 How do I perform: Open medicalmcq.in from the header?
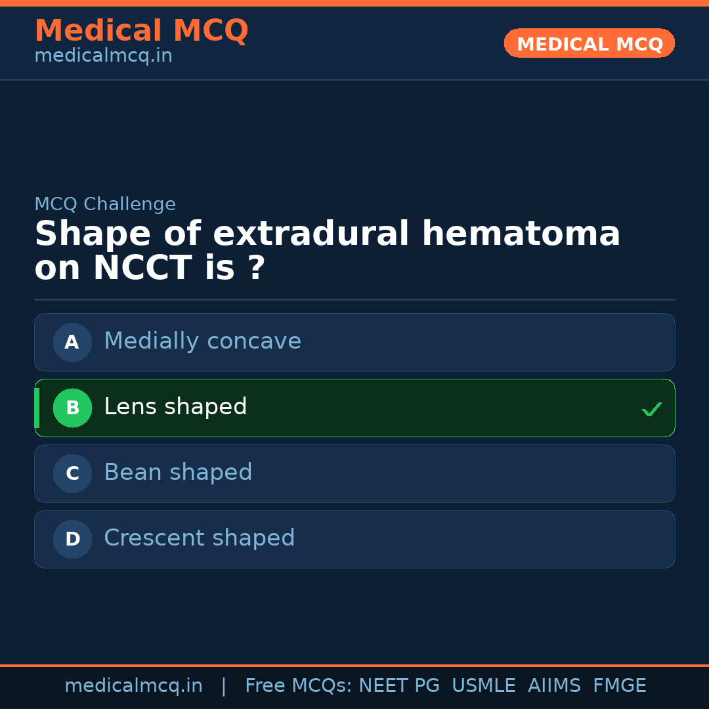pos(102,56)
